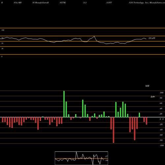Click the "SI MunafaSutraR" header text
The height and width of the screenshot is (165, 165).
pyautogui.click(x=41, y=3)
